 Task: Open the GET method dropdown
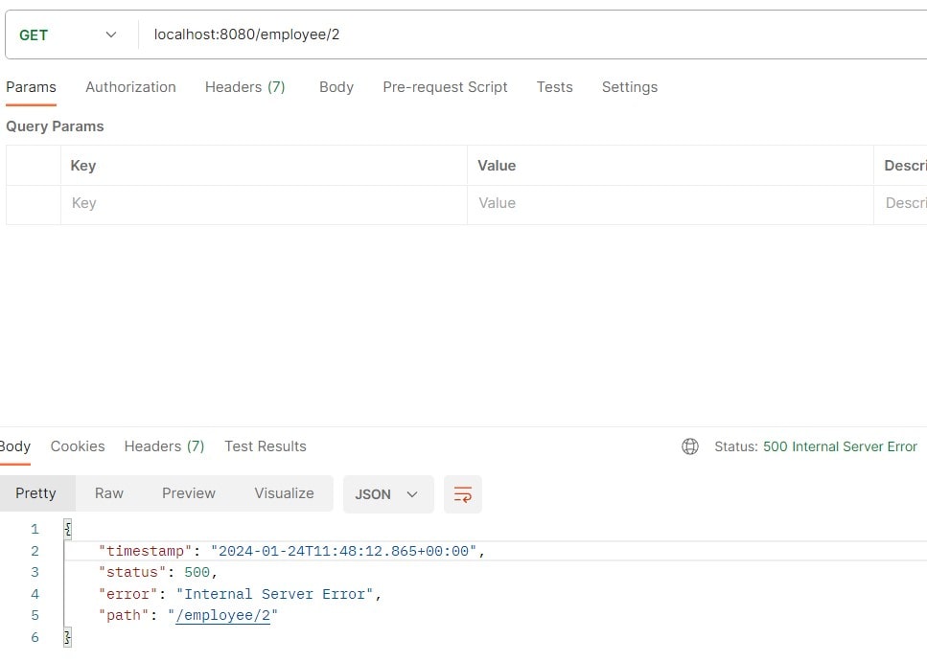point(68,34)
